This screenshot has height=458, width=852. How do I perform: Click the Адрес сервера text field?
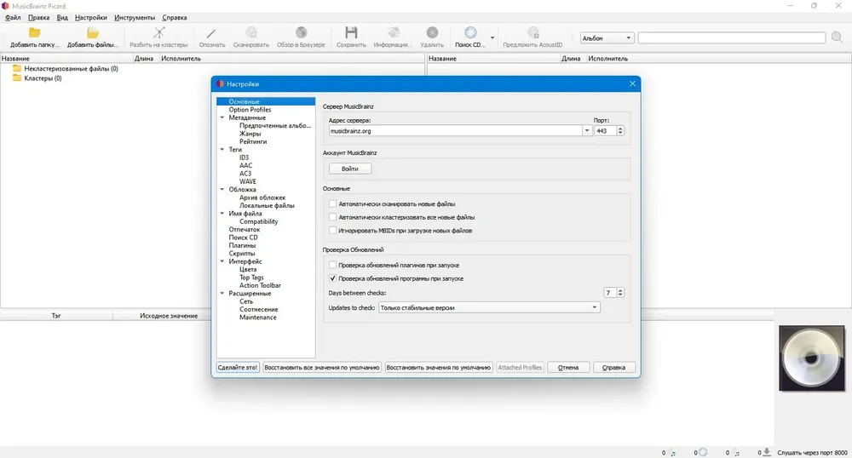click(455, 131)
